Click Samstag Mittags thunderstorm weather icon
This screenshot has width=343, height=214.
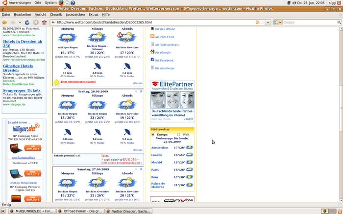pyautogui.click(x=97, y=183)
